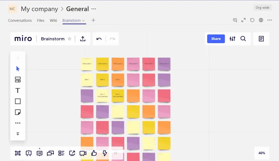The width and height of the screenshot is (279, 161).
Task: Open the comments tool at the bottom
Action: point(39,153)
